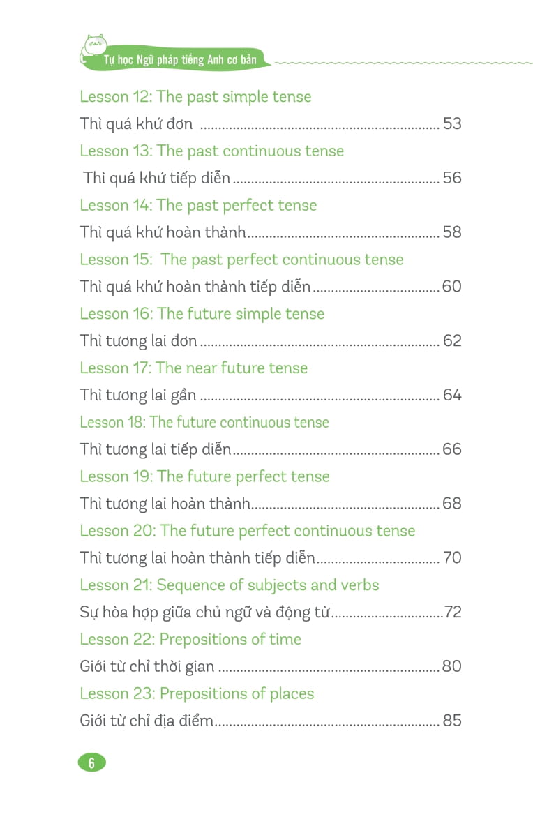Select 'Giới từ chỉ thời gian' entry text
533x819 pixels.
[x=147, y=667]
